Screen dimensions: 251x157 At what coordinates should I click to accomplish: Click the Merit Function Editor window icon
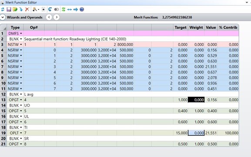[3, 3]
